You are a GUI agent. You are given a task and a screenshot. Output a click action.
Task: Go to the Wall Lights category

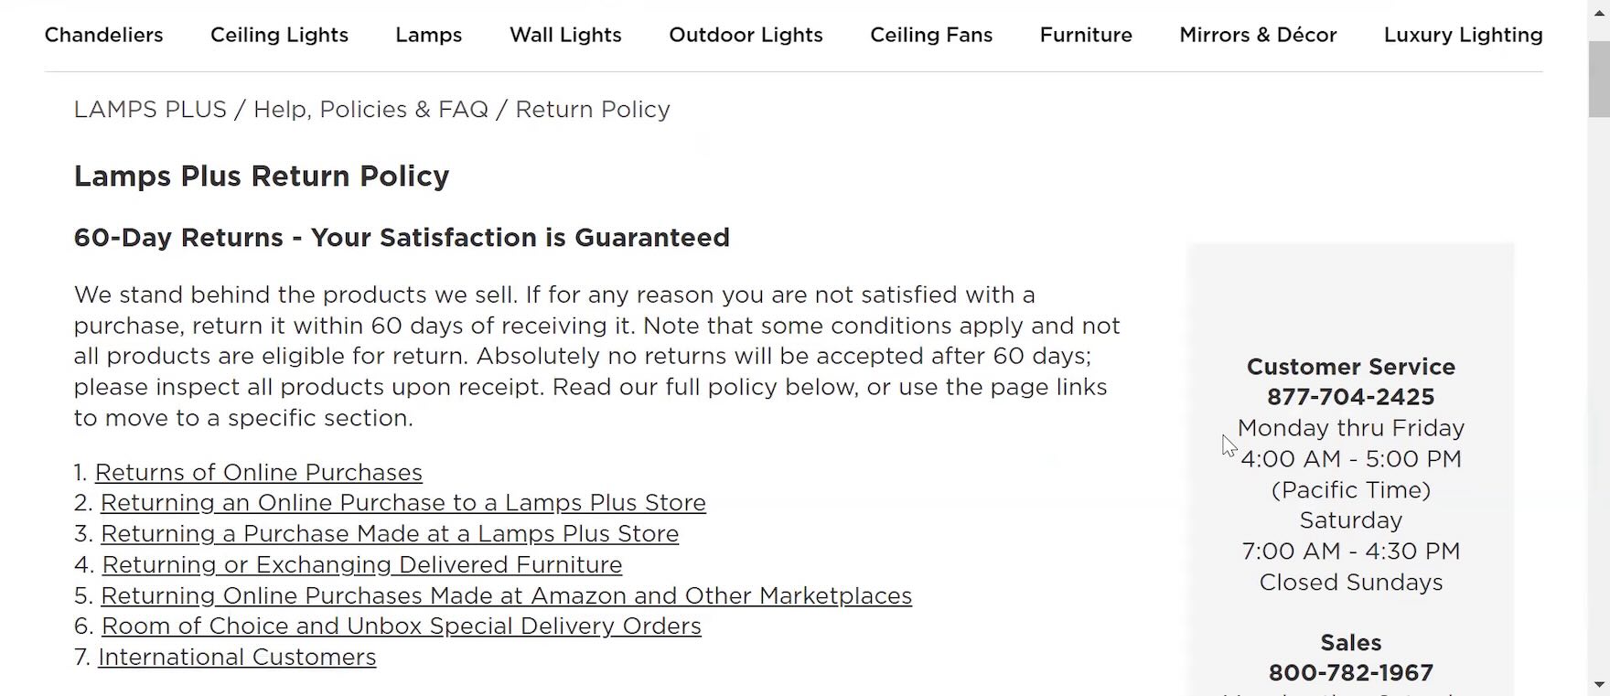(x=565, y=35)
